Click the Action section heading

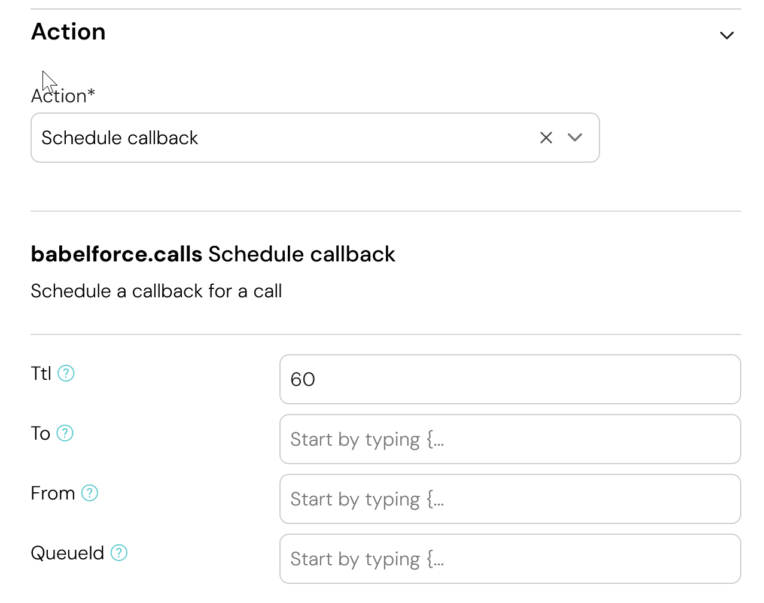(68, 32)
